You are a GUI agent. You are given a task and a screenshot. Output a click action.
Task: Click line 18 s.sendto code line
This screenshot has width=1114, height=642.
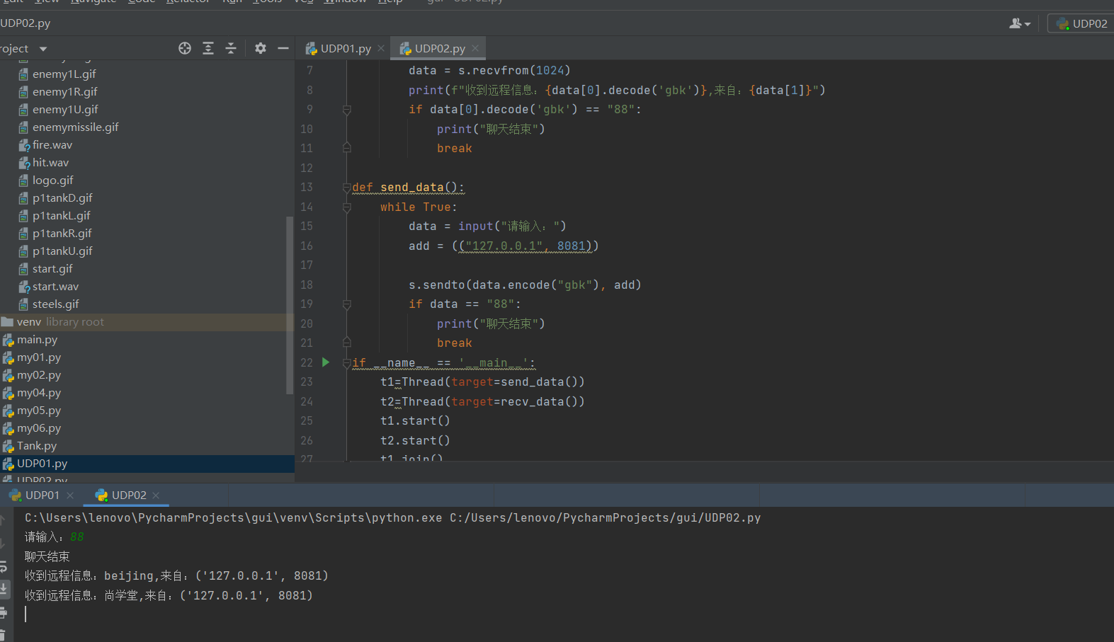pyautogui.click(x=525, y=285)
